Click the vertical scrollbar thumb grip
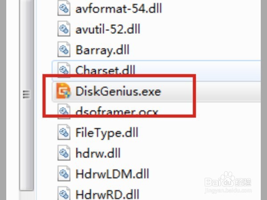267x200 pixels. [x=26, y=95]
